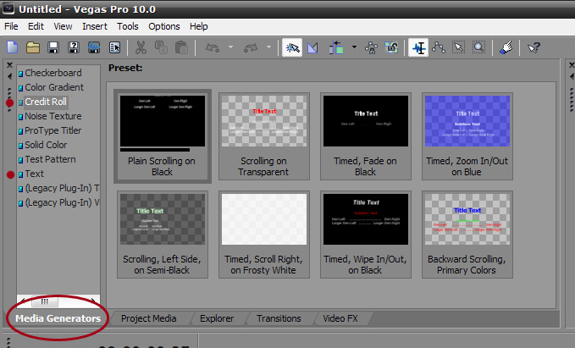Click plugin list horizontal scrollbar thumb
The image size is (575, 348).
(x=44, y=301)
